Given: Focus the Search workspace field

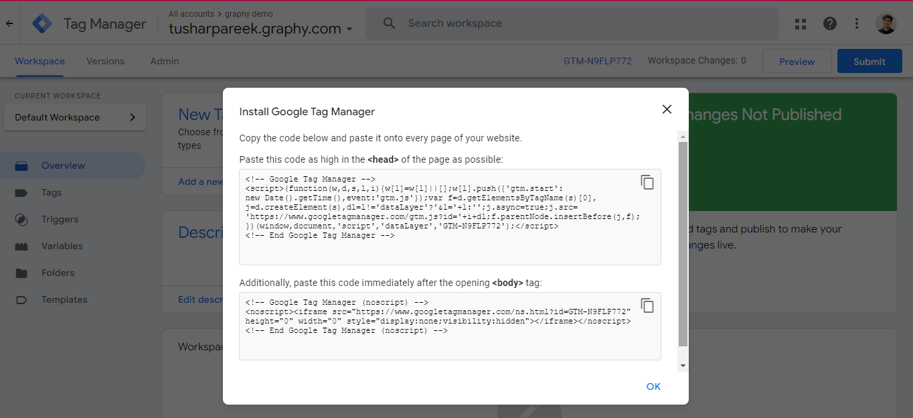Looking at the screenshot, I should 572,23.
